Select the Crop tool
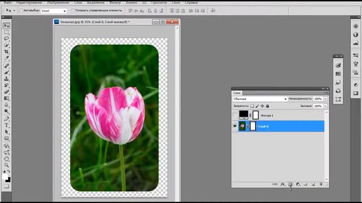This screenshot has width=362, height=203. click(6, 51)
